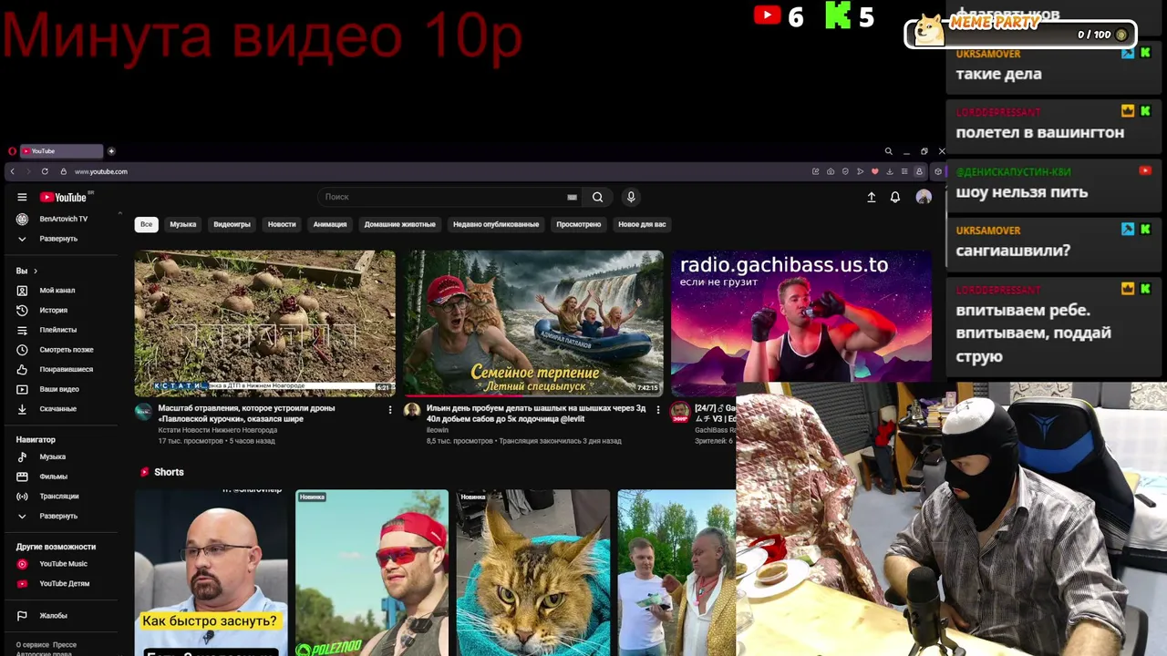Select the Недавно опубликованные filter chip
This screenshot has width=1167, height=656.
496,224
